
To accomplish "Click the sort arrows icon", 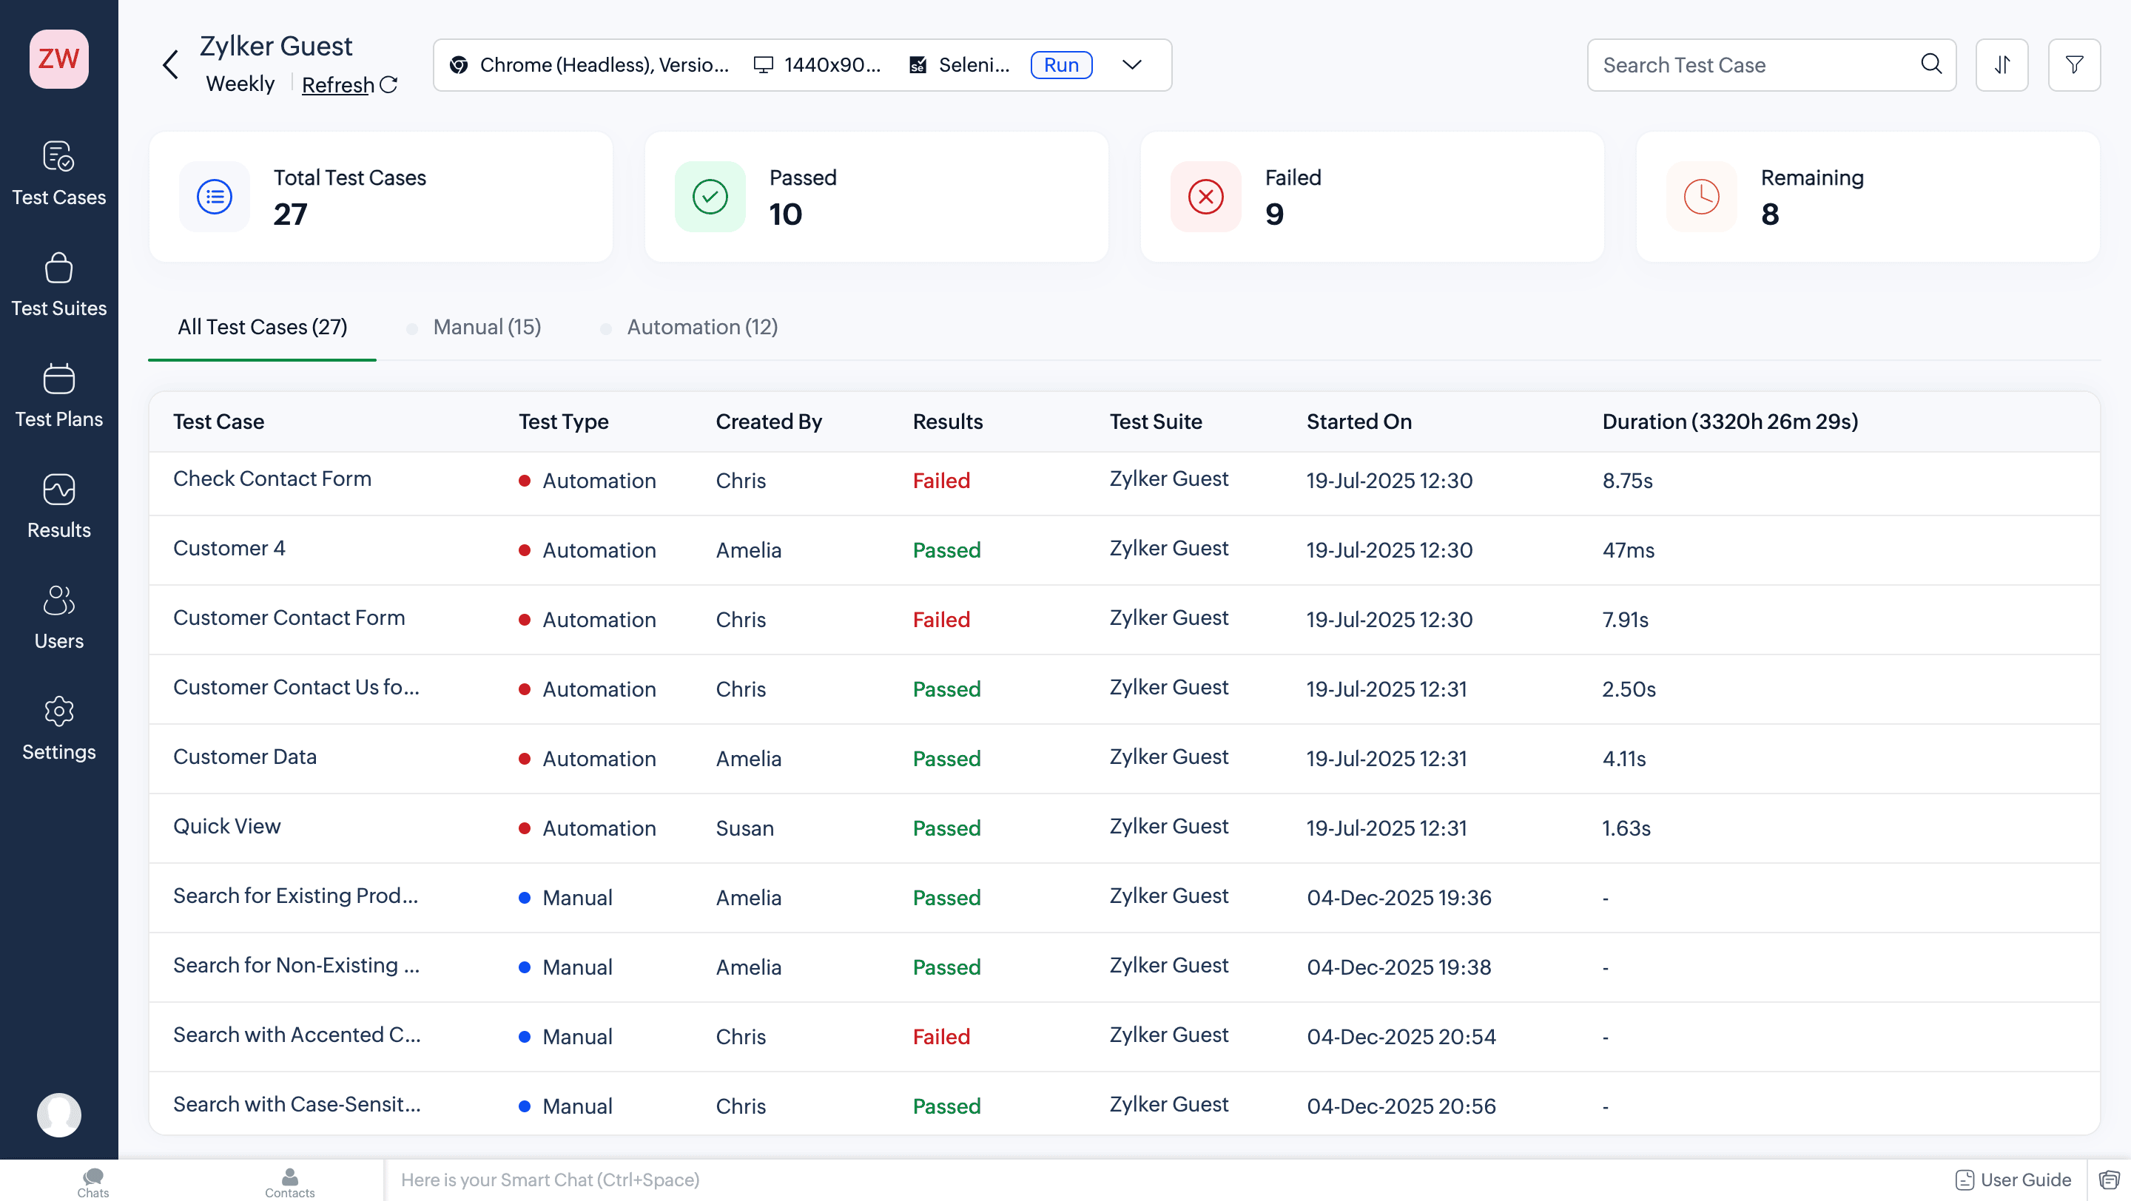I will point(2001,64).
